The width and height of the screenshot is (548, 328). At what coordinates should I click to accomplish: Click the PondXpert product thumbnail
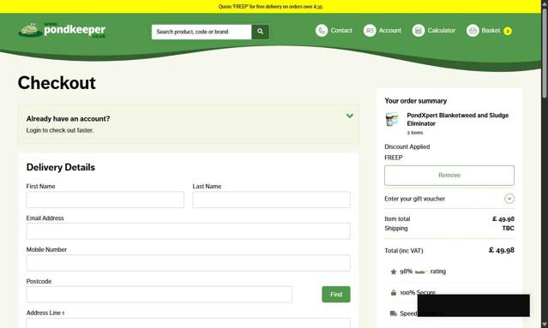(x=392, y=119)
